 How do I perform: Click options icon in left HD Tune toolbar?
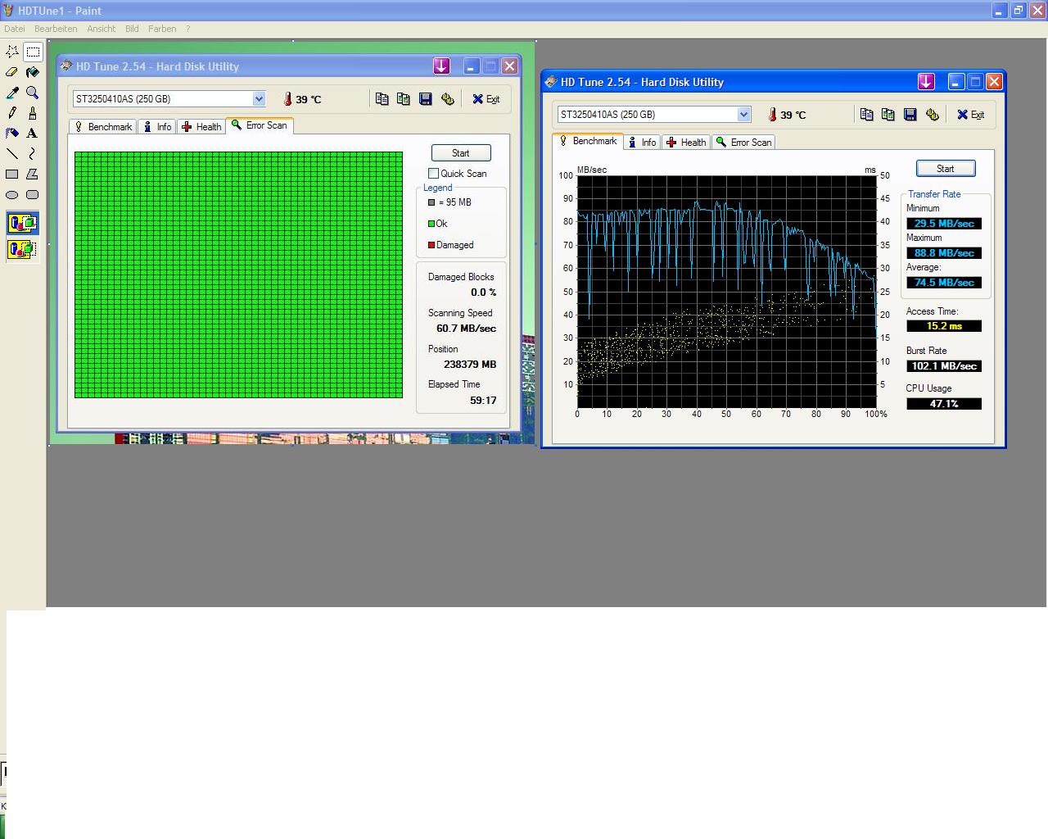click(x=447, y=99)
